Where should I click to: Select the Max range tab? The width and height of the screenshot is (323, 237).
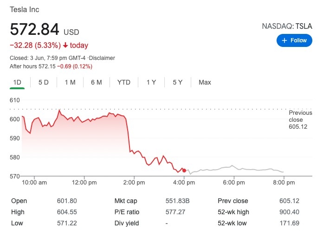pyautogui.click(x=205, y=82)
